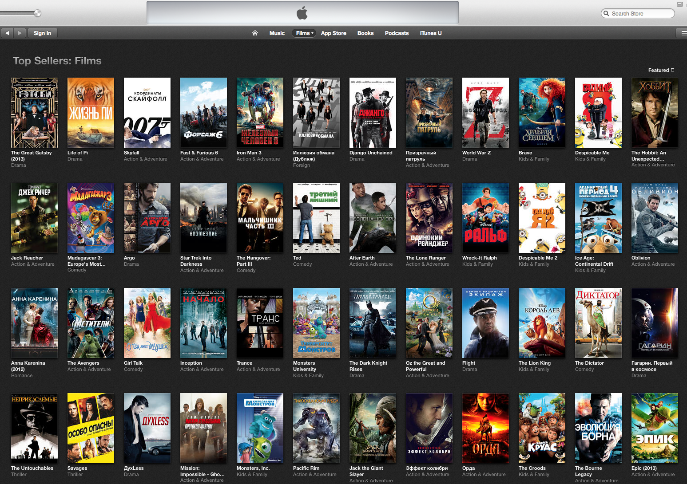Click The Lone Ranger title link
The height and width of the screenshot is (484, 687).
pos(426,258)
